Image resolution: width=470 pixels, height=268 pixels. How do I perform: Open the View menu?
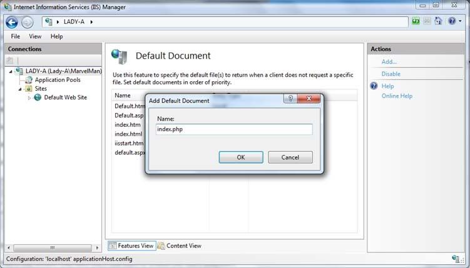click(35, 36)
